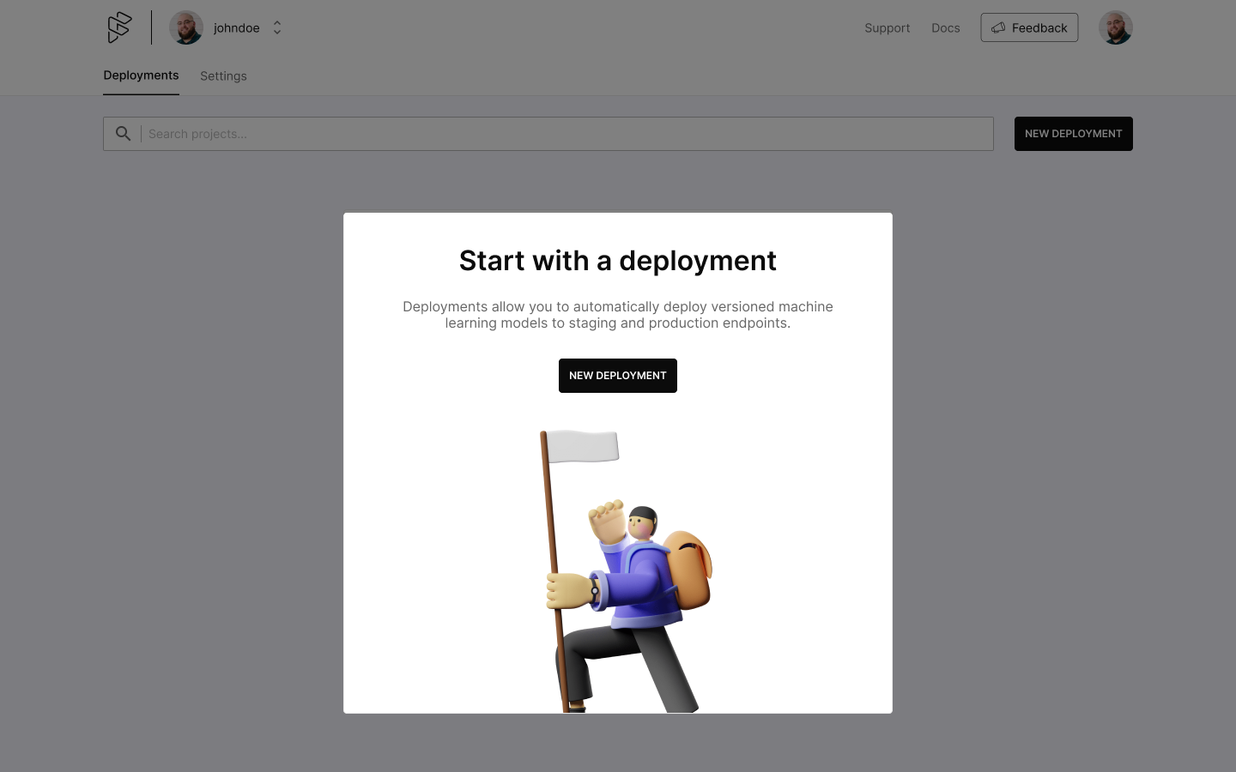Open the Support link
The width and height of the screenshot is (1236, 772).
(x=887, y=28)
